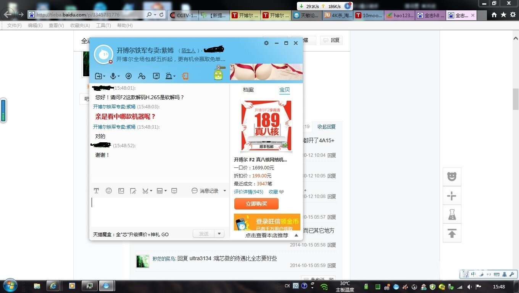This screenshot has width=519, height=293.
Task: Click the 天猫魔盒 promo text link
Action: click(131, 234)
